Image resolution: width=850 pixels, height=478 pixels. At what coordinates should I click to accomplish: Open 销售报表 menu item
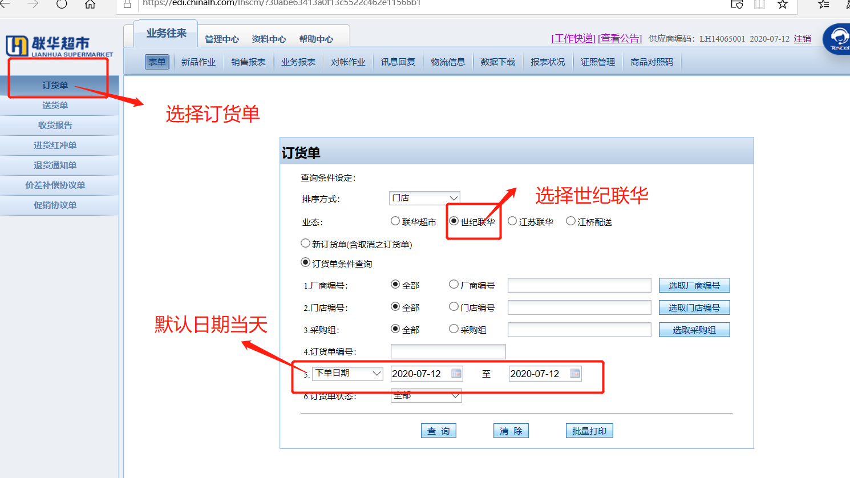tap(248, 62)
